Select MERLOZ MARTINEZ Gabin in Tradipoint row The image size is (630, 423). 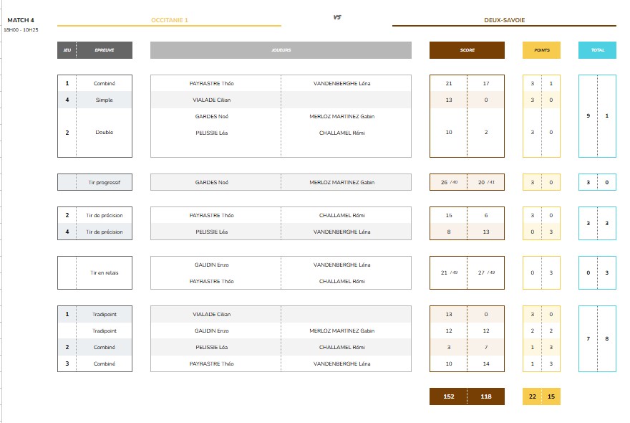click(341, 331)
